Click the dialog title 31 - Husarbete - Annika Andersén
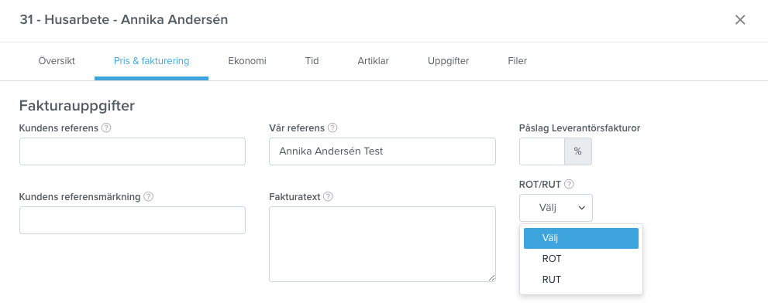Image resolution: width=768 pixels, height=306 pixels. 123,20
